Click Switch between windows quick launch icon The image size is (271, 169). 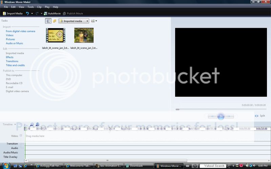(x=20, y=166)
